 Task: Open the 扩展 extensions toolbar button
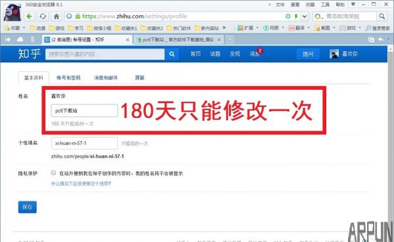[245, 28]
